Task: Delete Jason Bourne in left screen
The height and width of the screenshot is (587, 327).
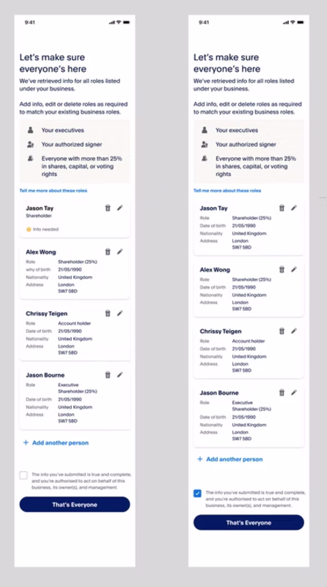Action: [108, 375]
